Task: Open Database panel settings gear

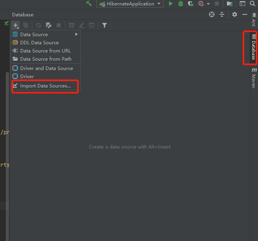Action: point(235,14)
